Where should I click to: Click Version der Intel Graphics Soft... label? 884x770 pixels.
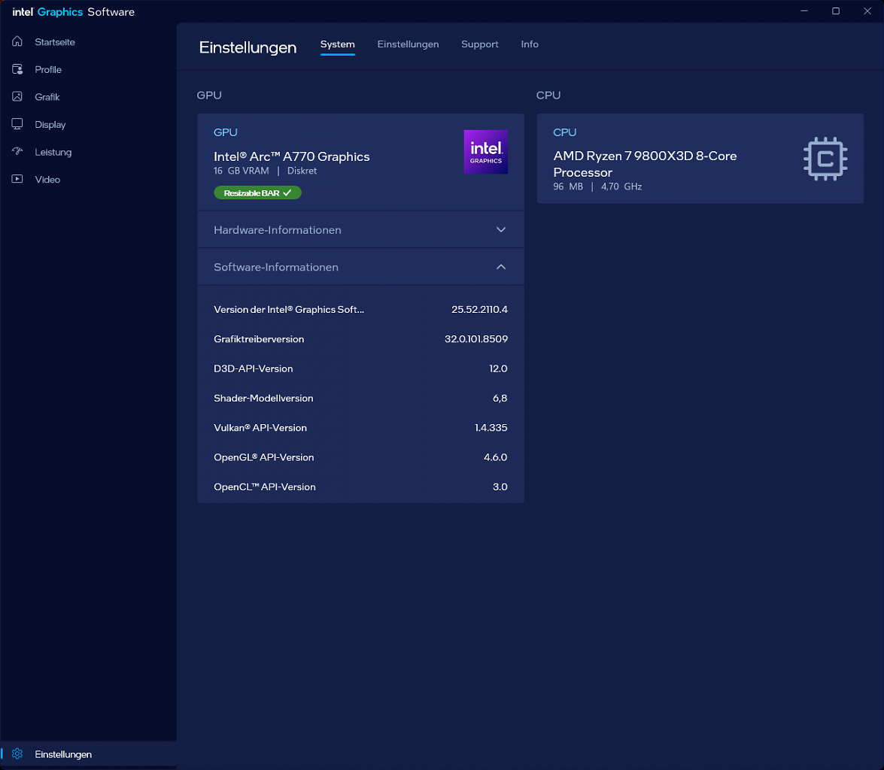(289, 310)
